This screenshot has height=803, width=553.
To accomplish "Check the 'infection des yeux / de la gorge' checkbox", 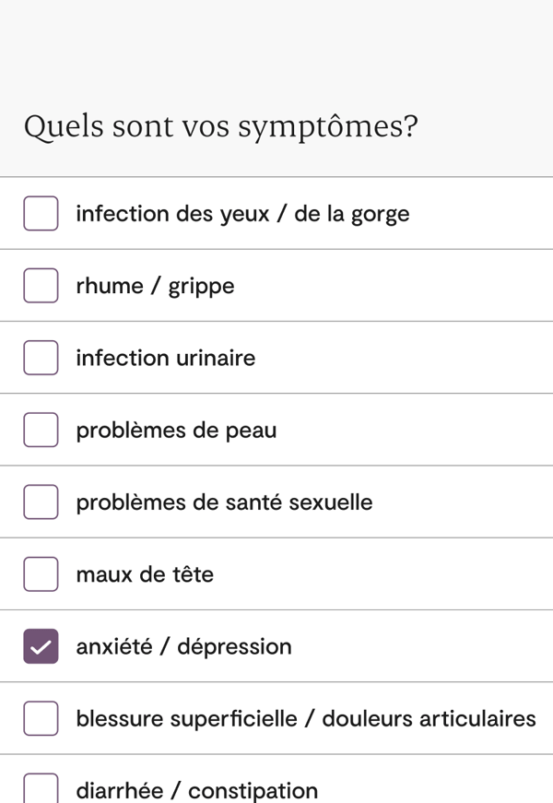I will (41, 214).
